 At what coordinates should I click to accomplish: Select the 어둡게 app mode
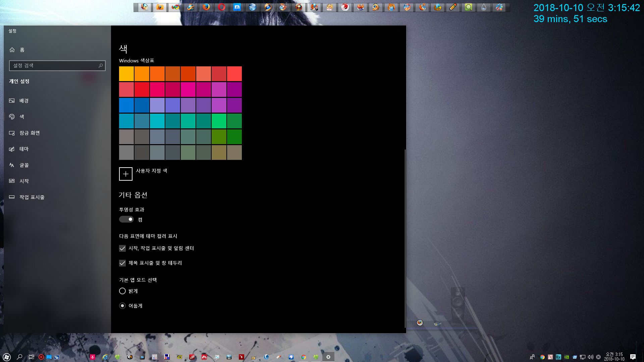click(x=122, y=306)
